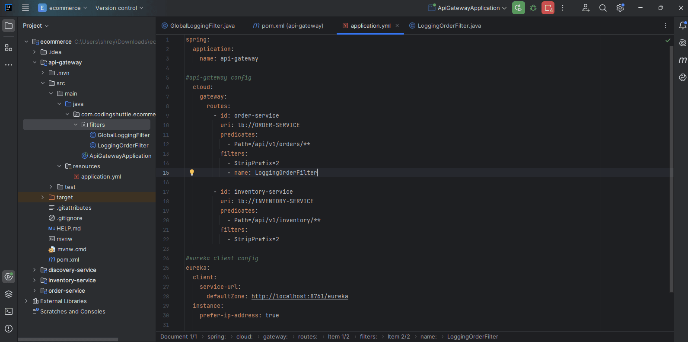
Task: Debug ApiGatewayApplication with bug icon
Action: click(x=533, y=8)
